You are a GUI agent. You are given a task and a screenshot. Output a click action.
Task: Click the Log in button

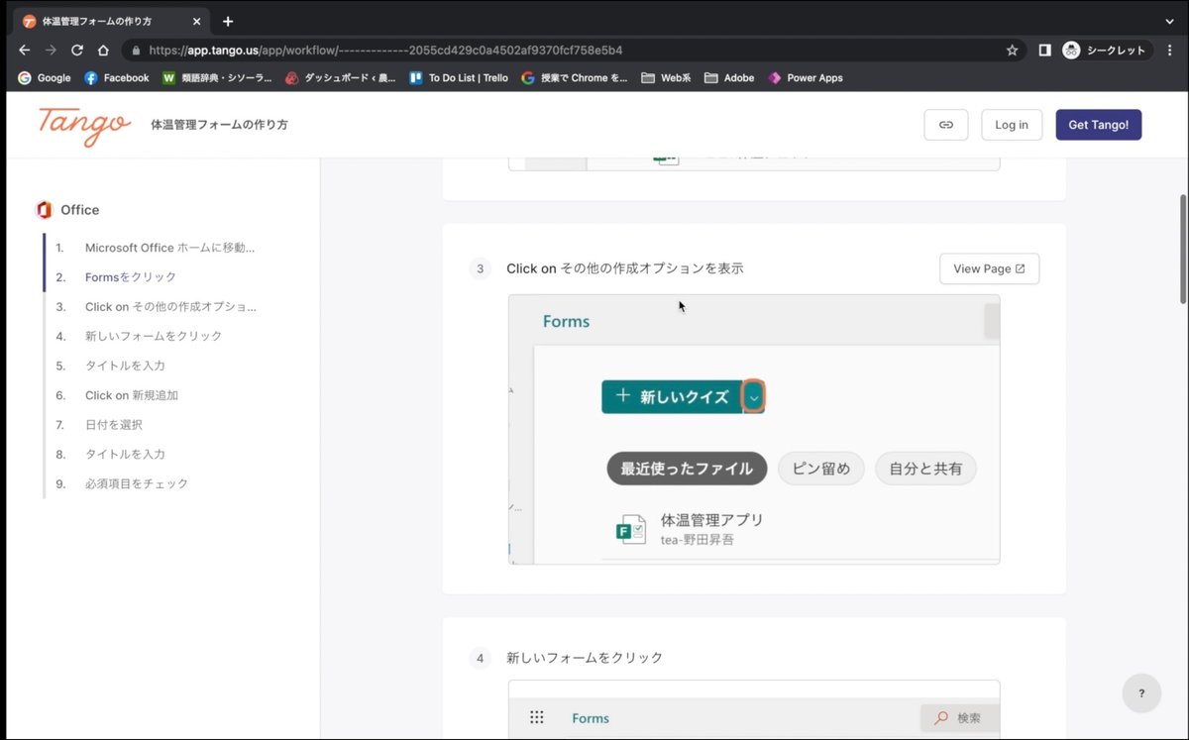pos(1012,125)
